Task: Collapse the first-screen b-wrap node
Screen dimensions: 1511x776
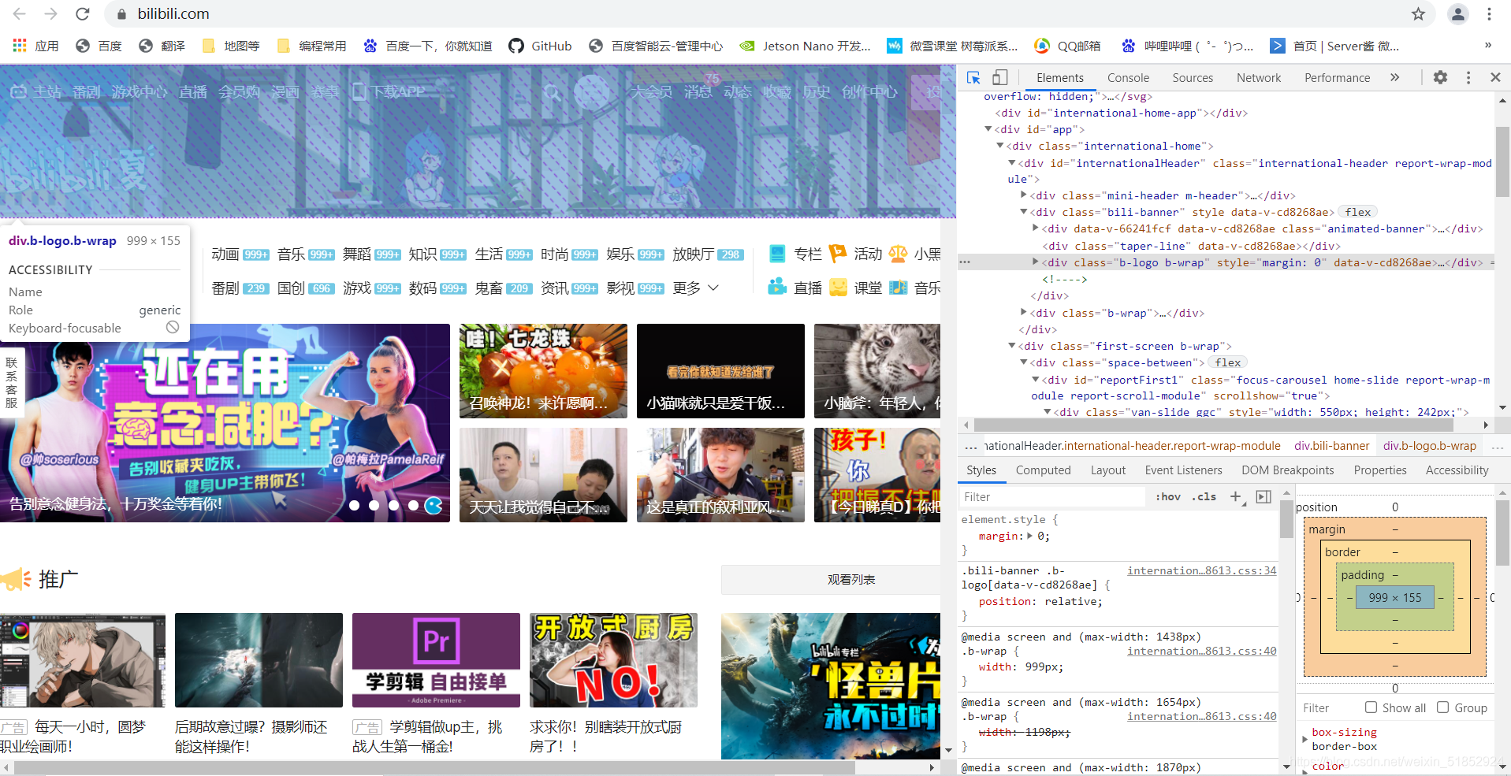Action: click(1012, 346)
